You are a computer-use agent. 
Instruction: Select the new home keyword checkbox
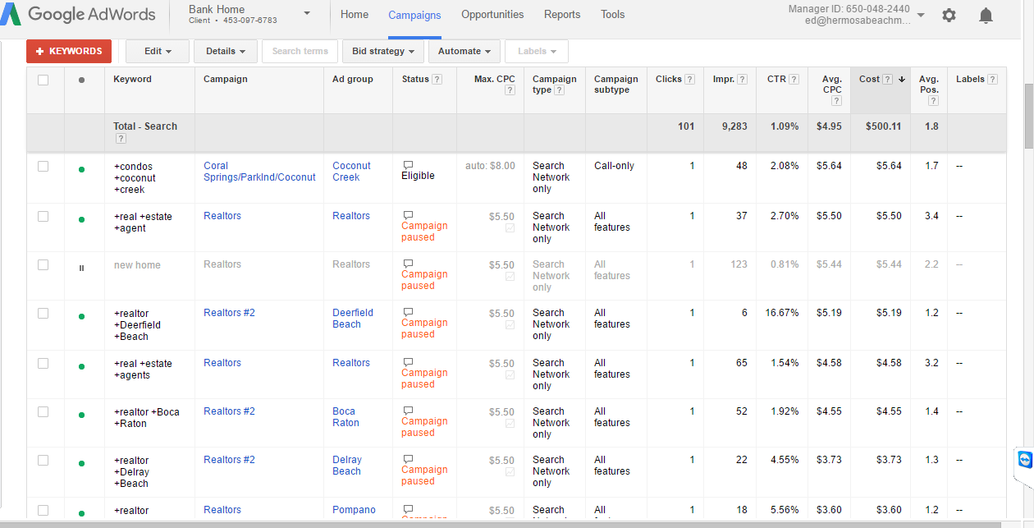click(43, 265)
